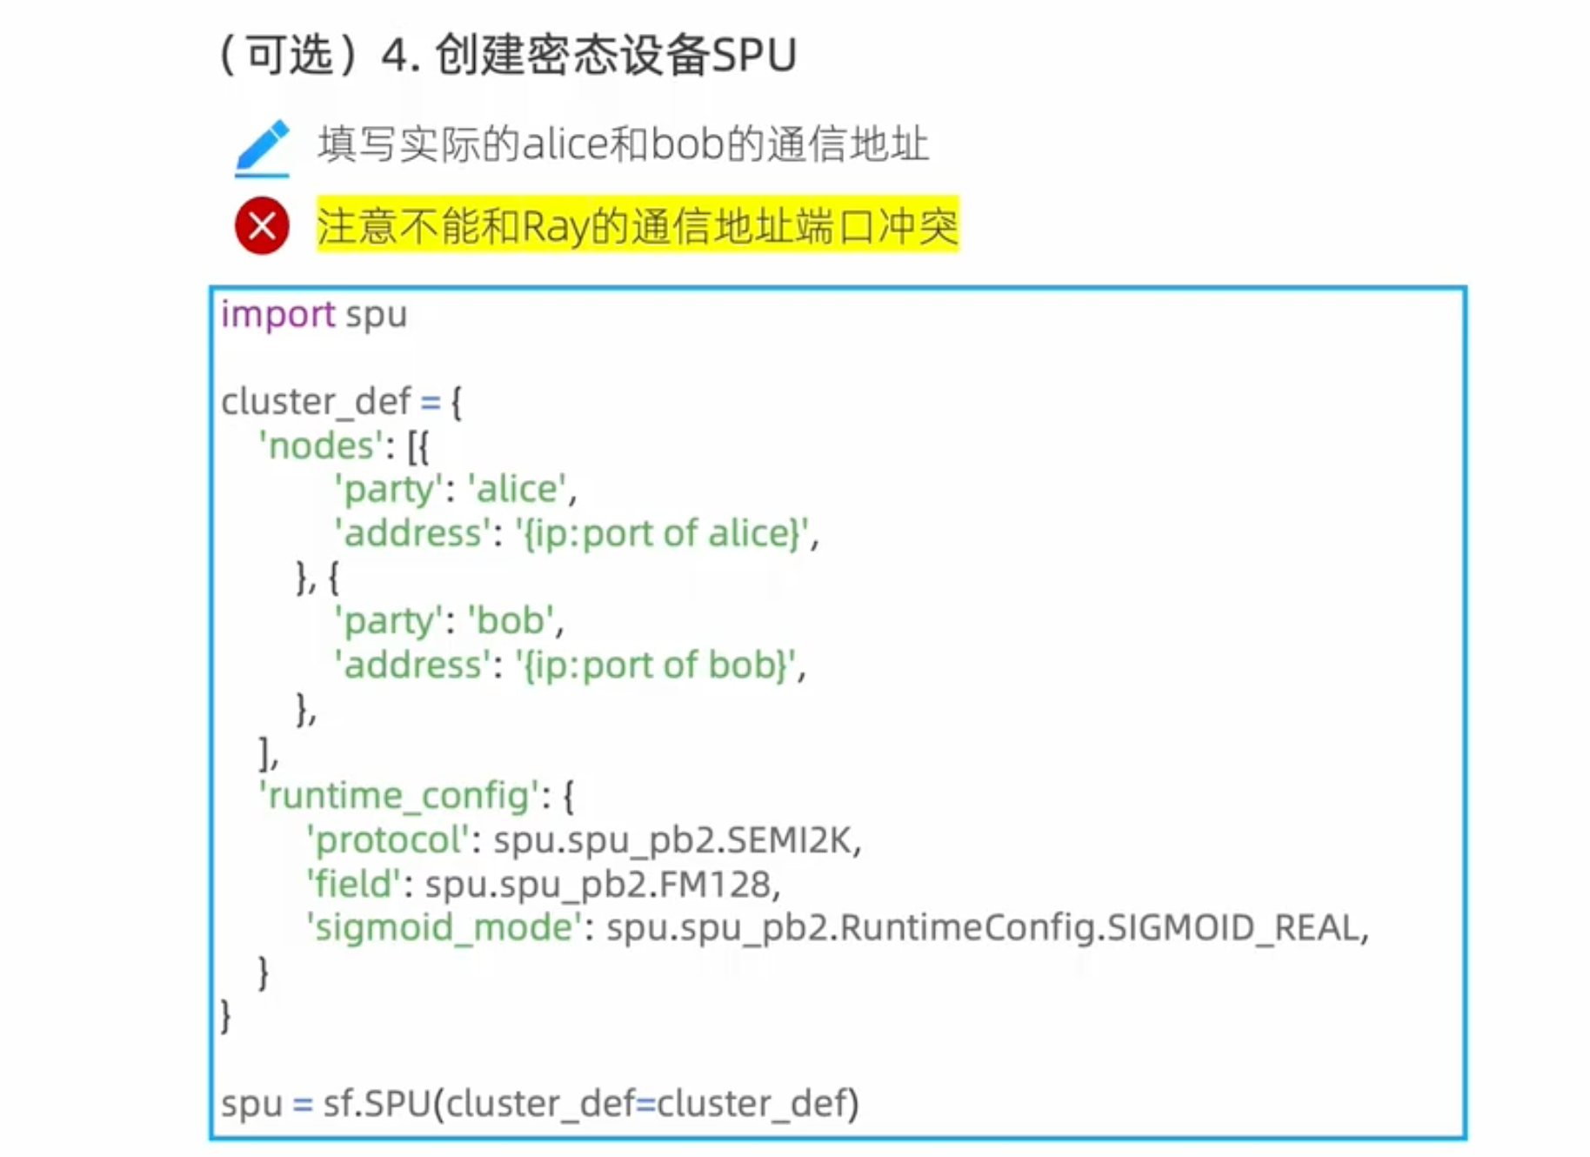Click the 'party': 'bob' line
This screenshot has height=1157, width=1590.
coord(449,621)
